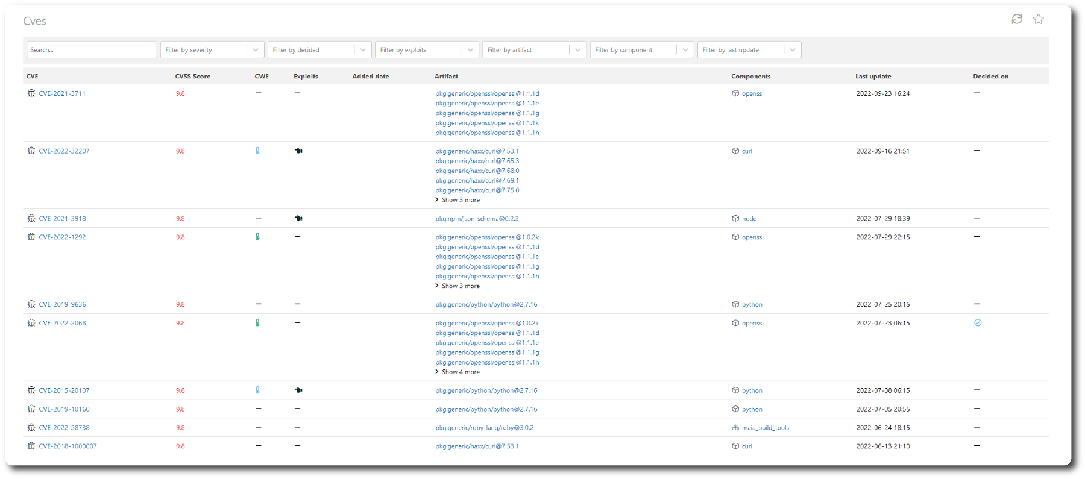Click the exploit icon in CVE-2022-32207 row
Viewport: 1085px width, 479px height.
click(x=298, y=151)
